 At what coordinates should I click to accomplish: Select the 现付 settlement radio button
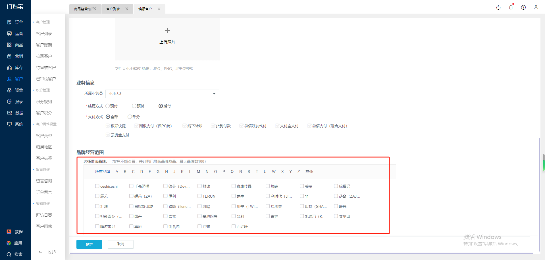click(x=108, y=106)
